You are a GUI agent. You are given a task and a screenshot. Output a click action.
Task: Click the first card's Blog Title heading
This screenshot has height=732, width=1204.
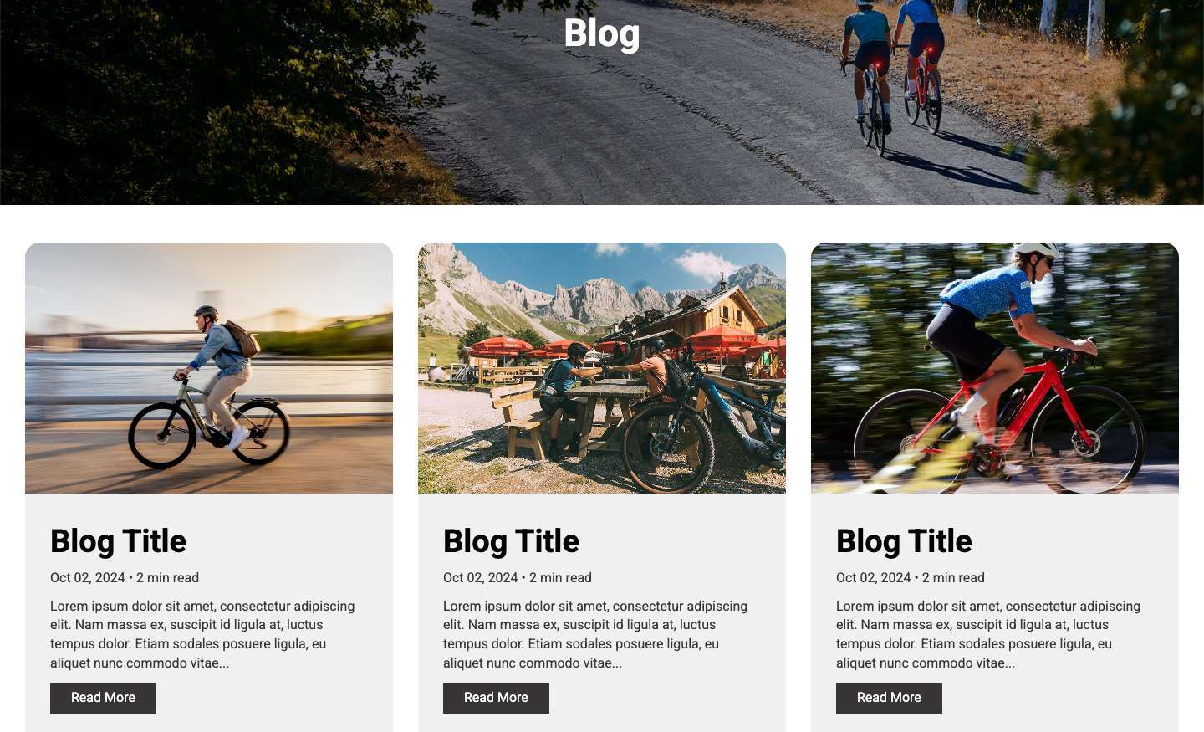tap(118, 541)
